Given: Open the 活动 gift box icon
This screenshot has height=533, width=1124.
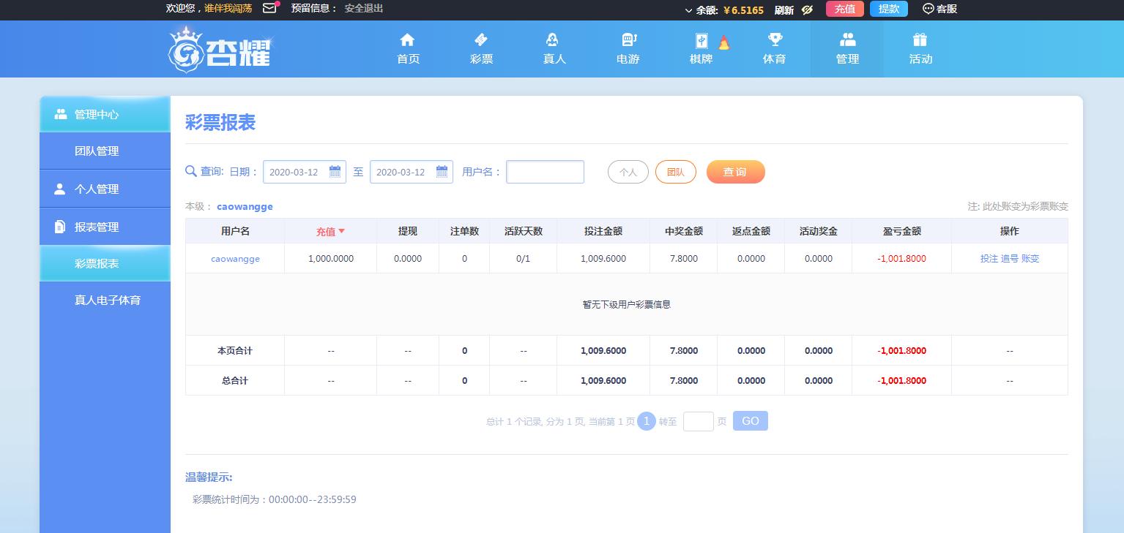Looking at the screenshot, I should pos(920,40).
